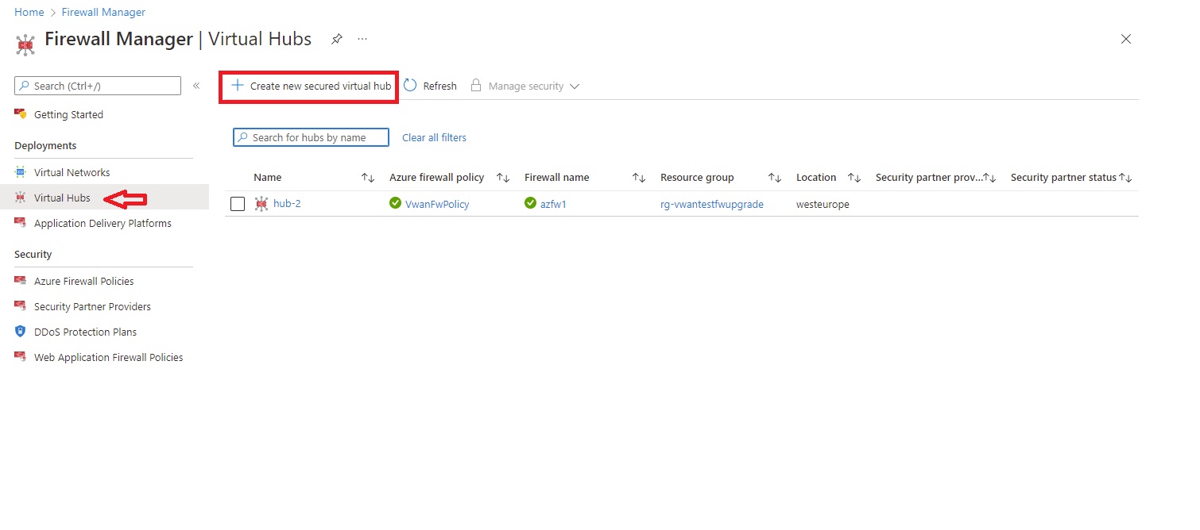
Task: Click the plus icon for new secured hub
Action: coord(237,86)
